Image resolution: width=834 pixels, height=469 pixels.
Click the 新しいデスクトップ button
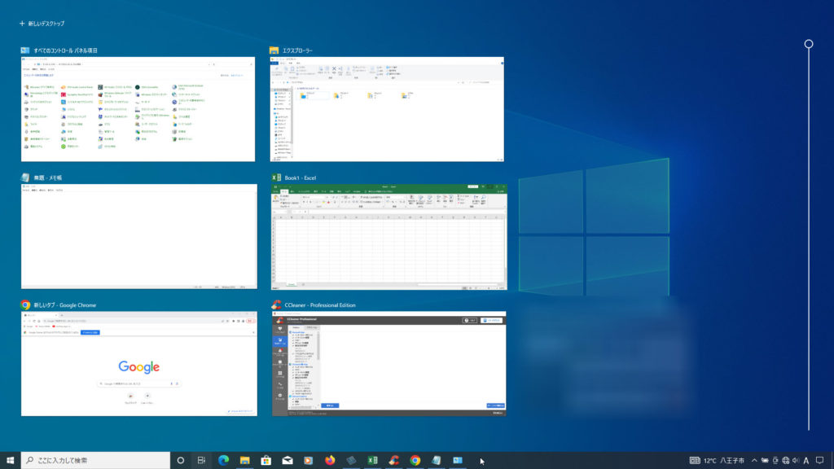42,24
